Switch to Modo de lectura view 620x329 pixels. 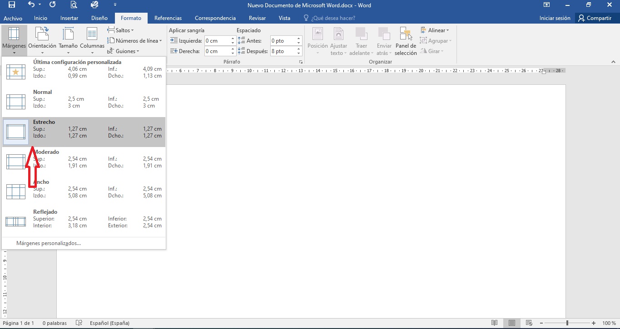tap(494, 323)
